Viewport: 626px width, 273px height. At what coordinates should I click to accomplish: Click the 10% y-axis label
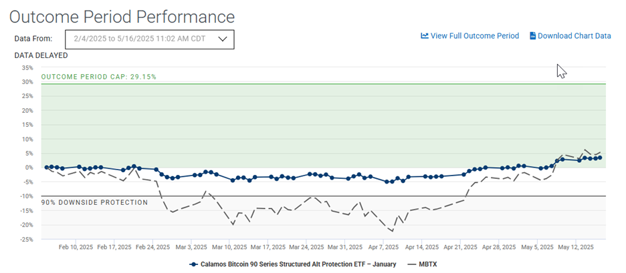pos(28,139)
